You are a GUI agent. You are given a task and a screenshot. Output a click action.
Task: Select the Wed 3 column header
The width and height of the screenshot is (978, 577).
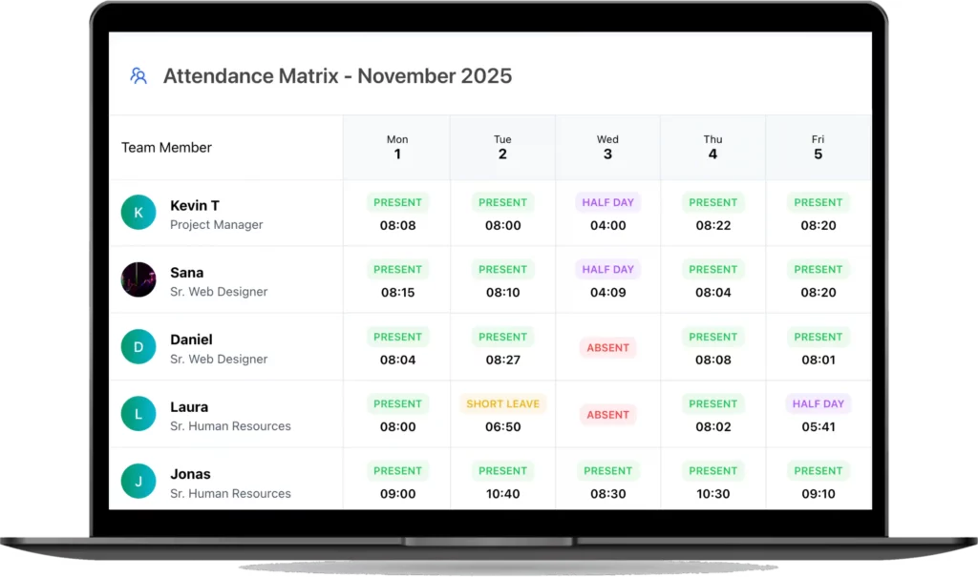point(607,148)
